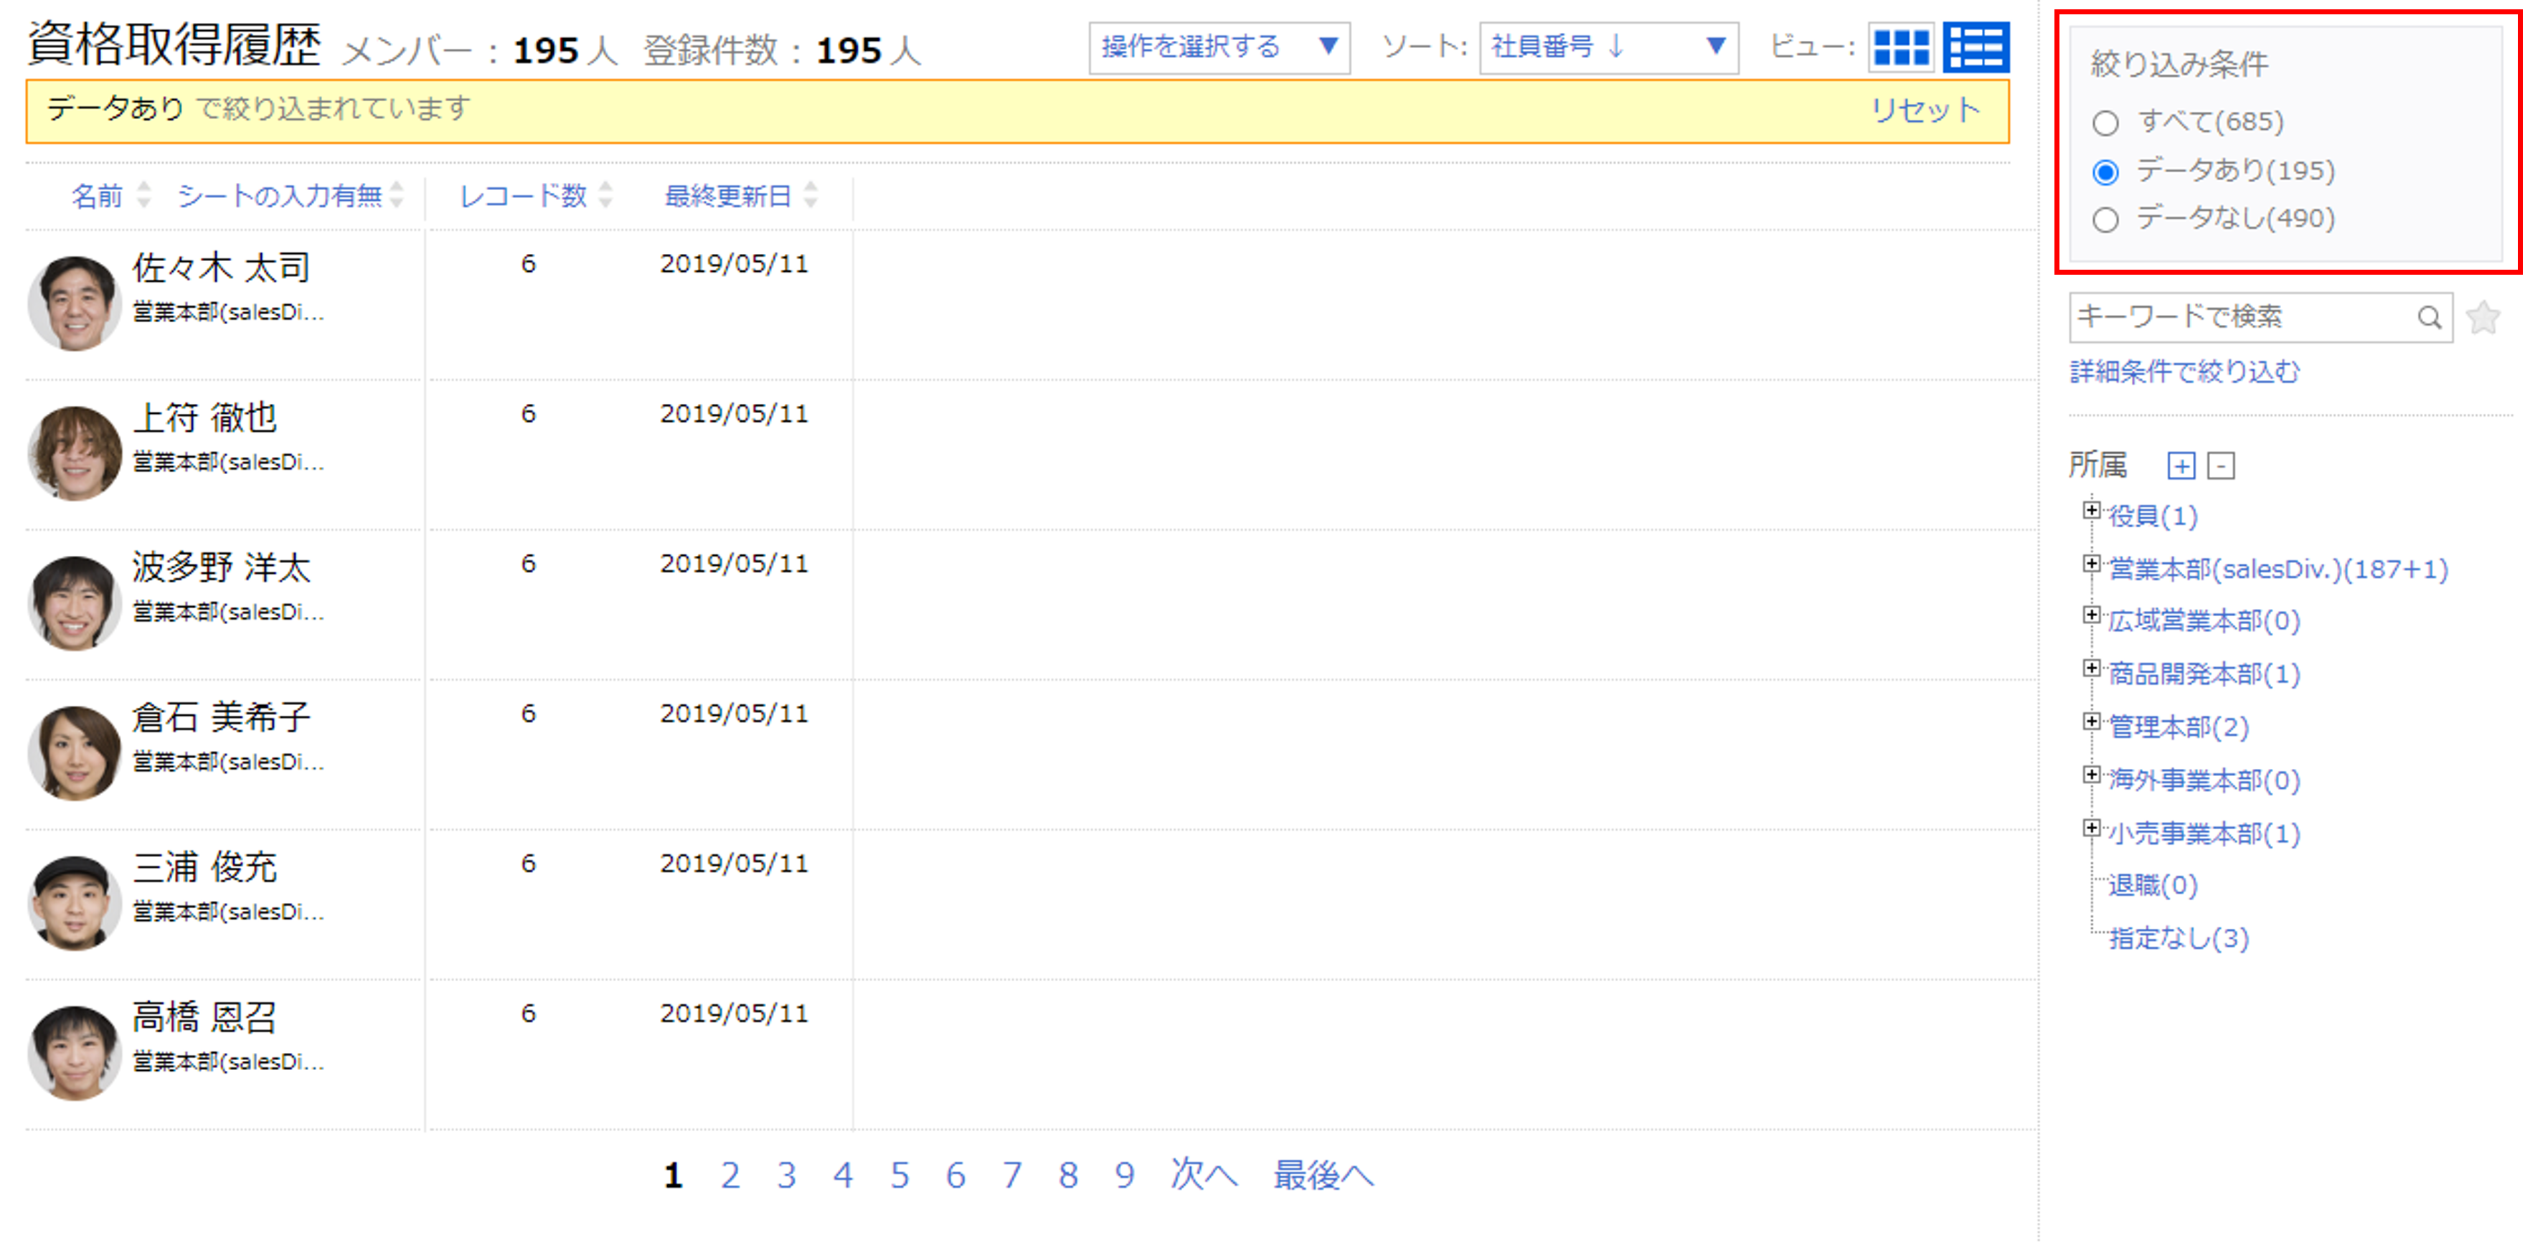Go to page 5
Screen dimensions: 2525x1243
tap(900, 1174)
